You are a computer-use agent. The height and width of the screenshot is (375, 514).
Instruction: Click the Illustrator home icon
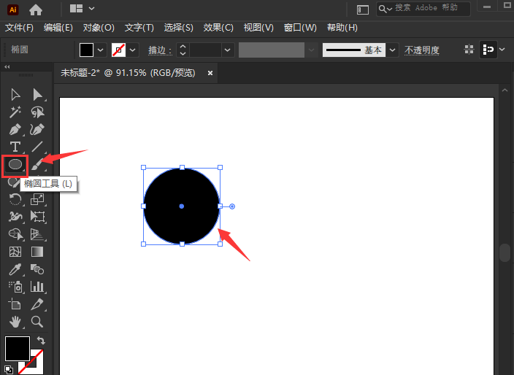coord(35,9)
